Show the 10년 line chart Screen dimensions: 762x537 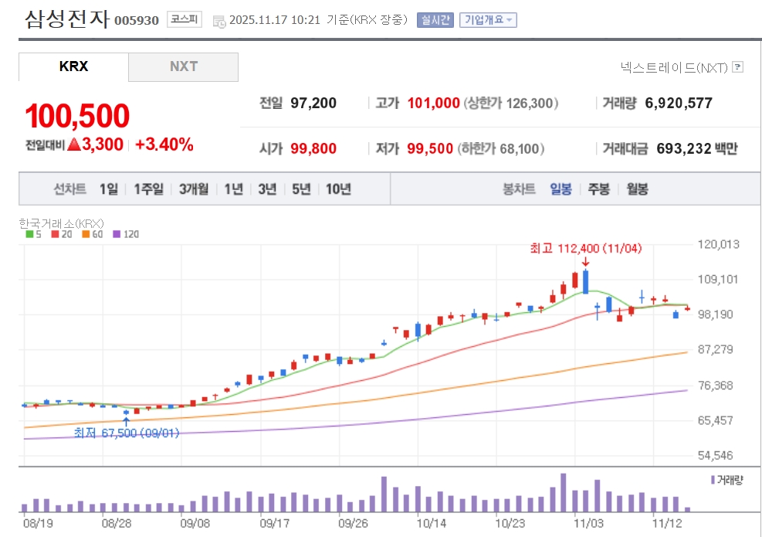click(338, 189)
